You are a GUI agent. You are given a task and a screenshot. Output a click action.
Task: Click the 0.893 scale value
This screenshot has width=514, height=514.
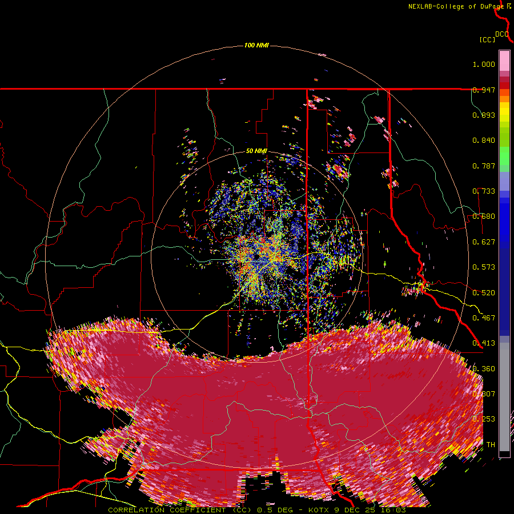(x=484, y=115)
